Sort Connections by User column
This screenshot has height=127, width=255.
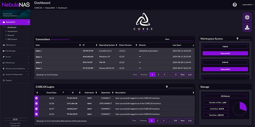coord(80,45)
